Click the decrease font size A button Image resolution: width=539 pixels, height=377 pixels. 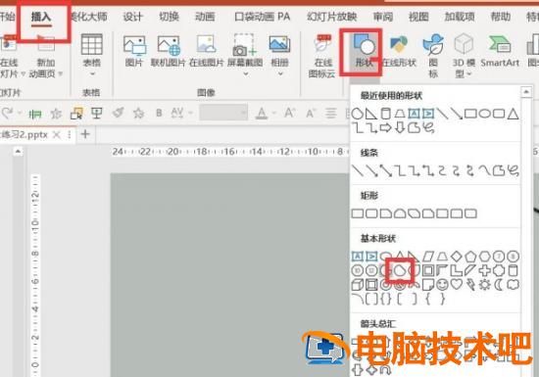(311, 113)
